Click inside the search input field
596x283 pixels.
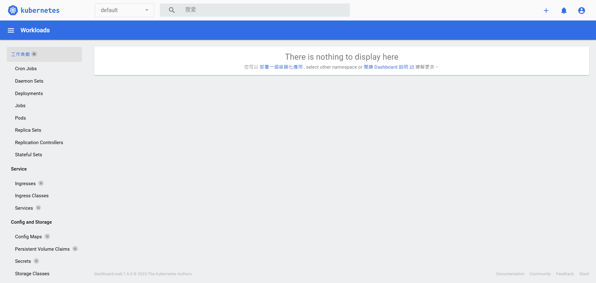pyautogui.click(x=264, y=10)
